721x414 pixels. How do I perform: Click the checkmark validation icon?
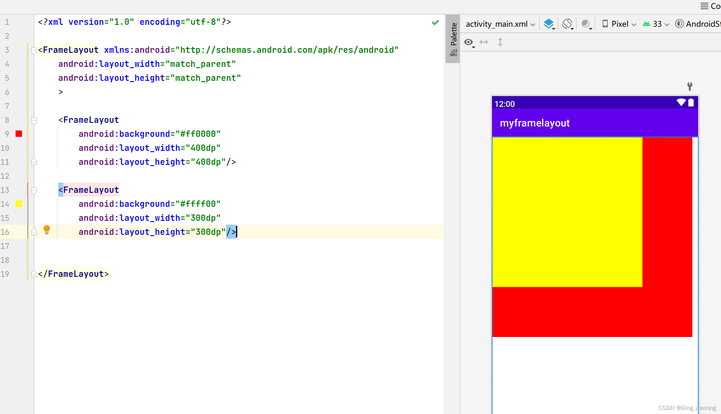(435, 22)
